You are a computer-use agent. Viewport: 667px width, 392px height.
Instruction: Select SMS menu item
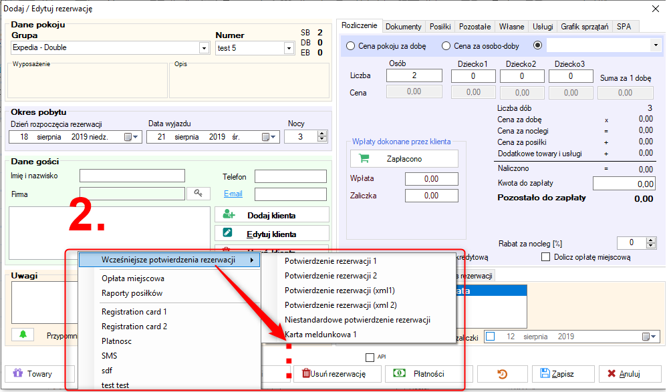(x=169, y=356)
